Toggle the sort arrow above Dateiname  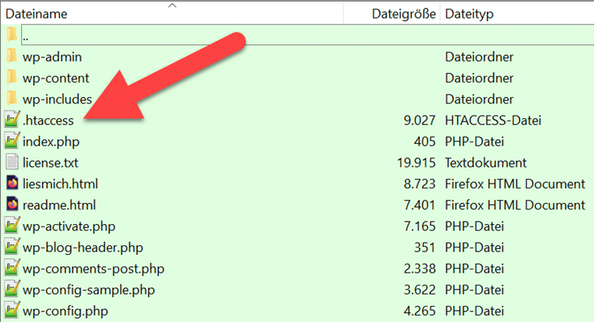(x=173, y=6)
